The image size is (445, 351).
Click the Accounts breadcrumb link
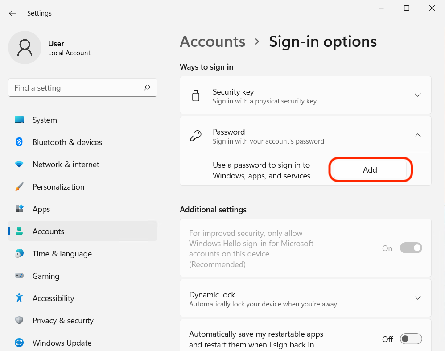(213, 41)
